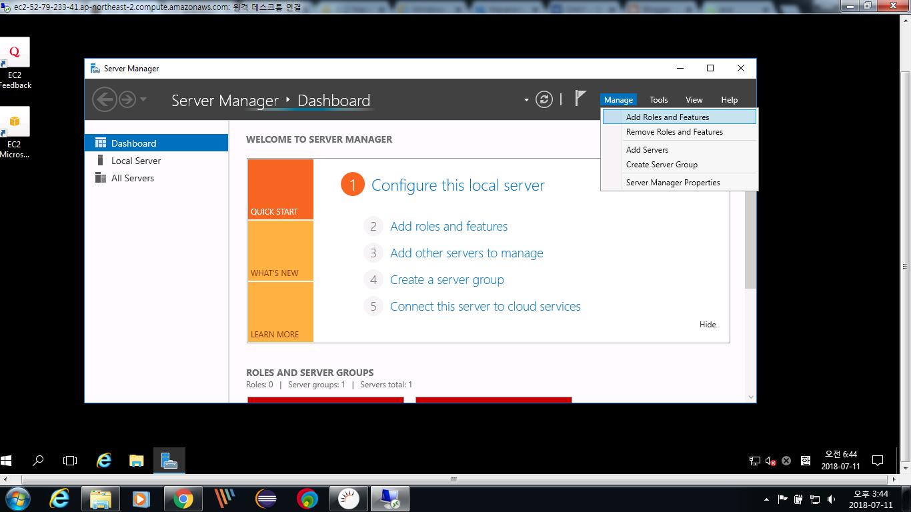Click the Add roles and features welcome link
The width and height of the screenshot is (911, 512).
tap(449, 227)
